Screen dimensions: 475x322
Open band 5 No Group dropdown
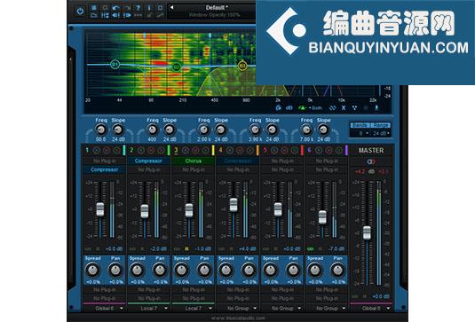pos(282,309)
